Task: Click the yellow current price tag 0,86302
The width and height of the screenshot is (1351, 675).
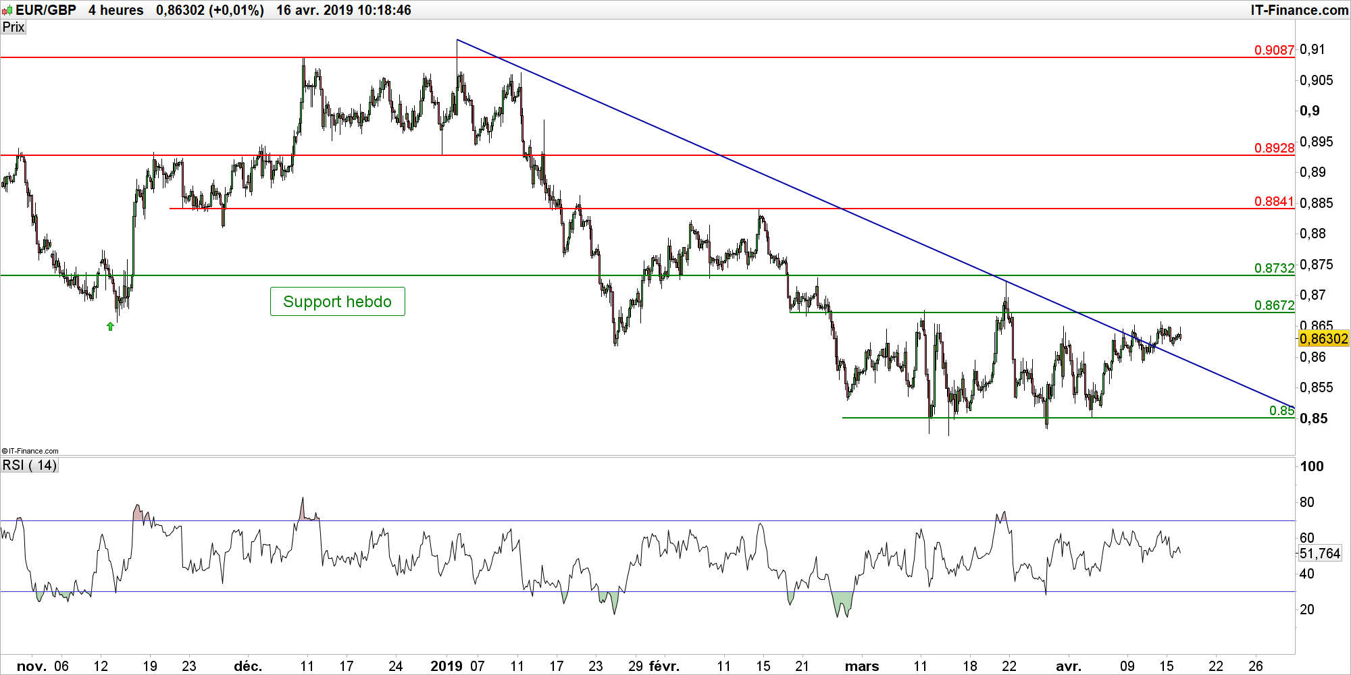Action: [1324, 339]
